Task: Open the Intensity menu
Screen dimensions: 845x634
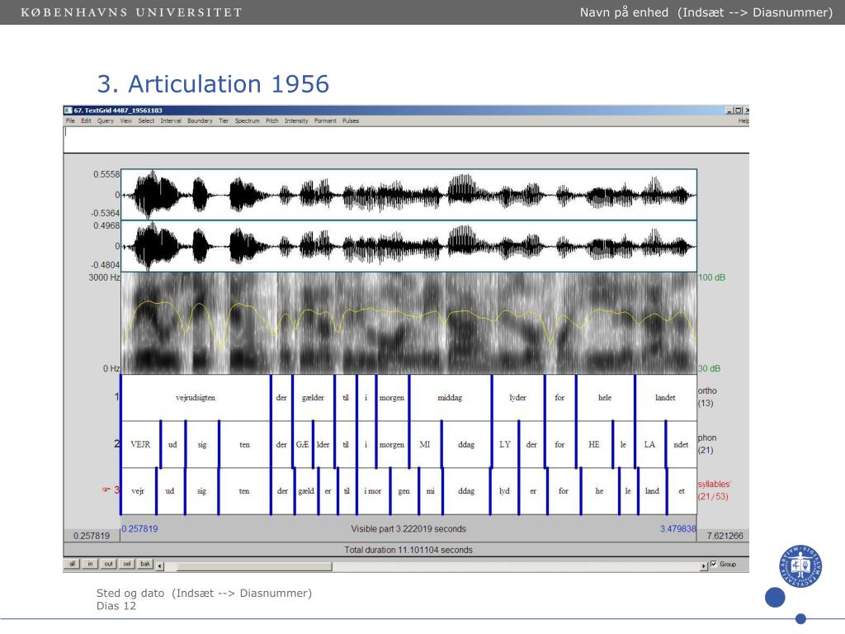Action: click(x=296, y=121)
